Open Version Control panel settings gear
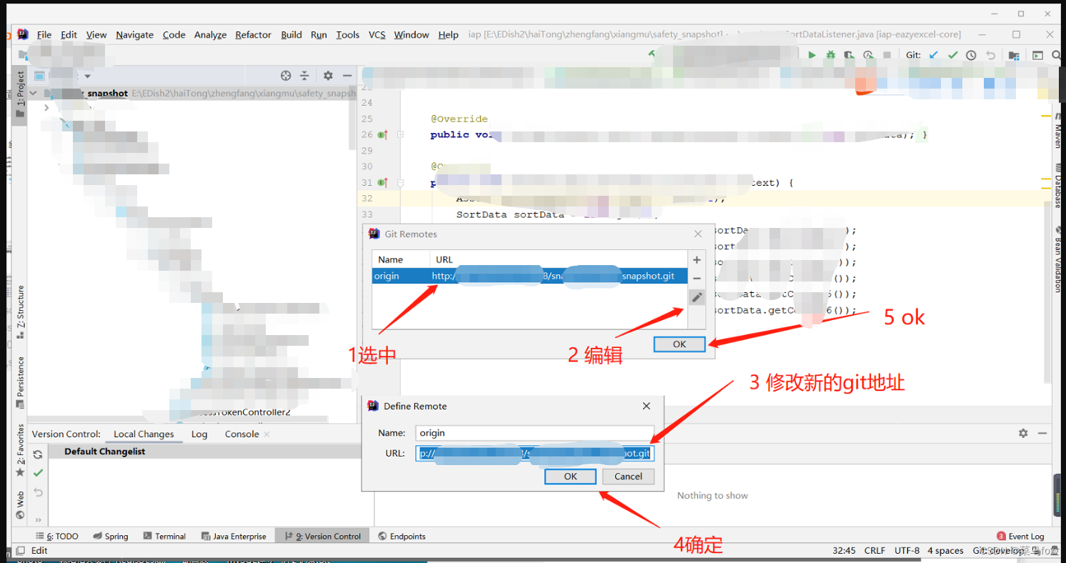The height and width of the screenshot is (563, 1066). [x=1023, y=433]
